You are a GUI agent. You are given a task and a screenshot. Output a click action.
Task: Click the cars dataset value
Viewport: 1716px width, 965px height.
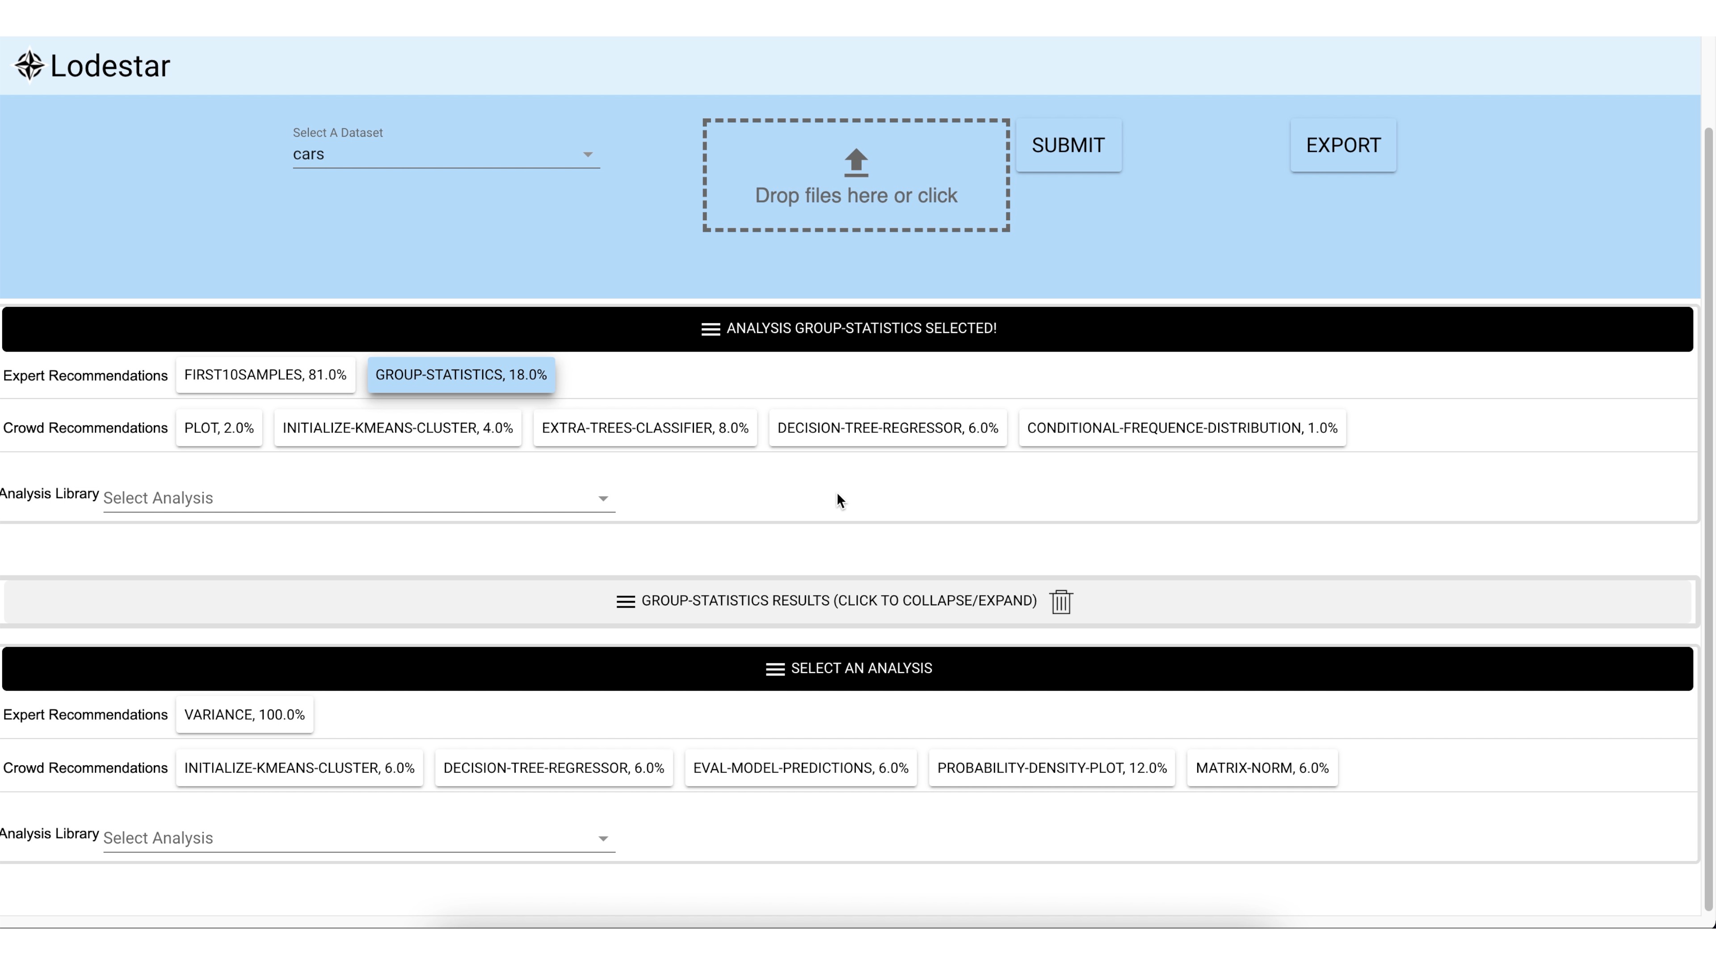tap(308, 154)
